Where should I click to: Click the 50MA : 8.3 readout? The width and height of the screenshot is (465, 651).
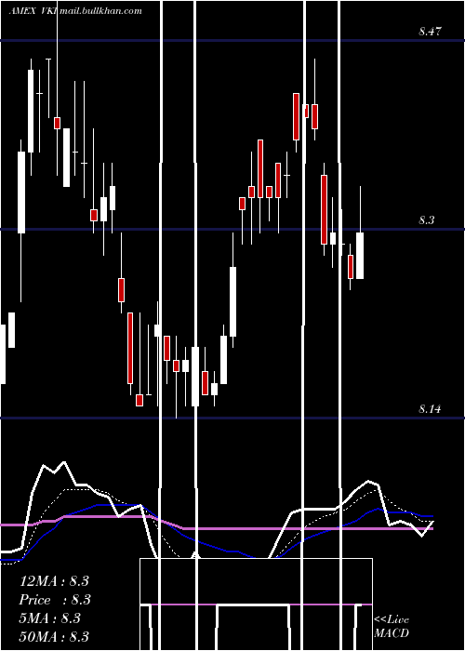point(54,636)
